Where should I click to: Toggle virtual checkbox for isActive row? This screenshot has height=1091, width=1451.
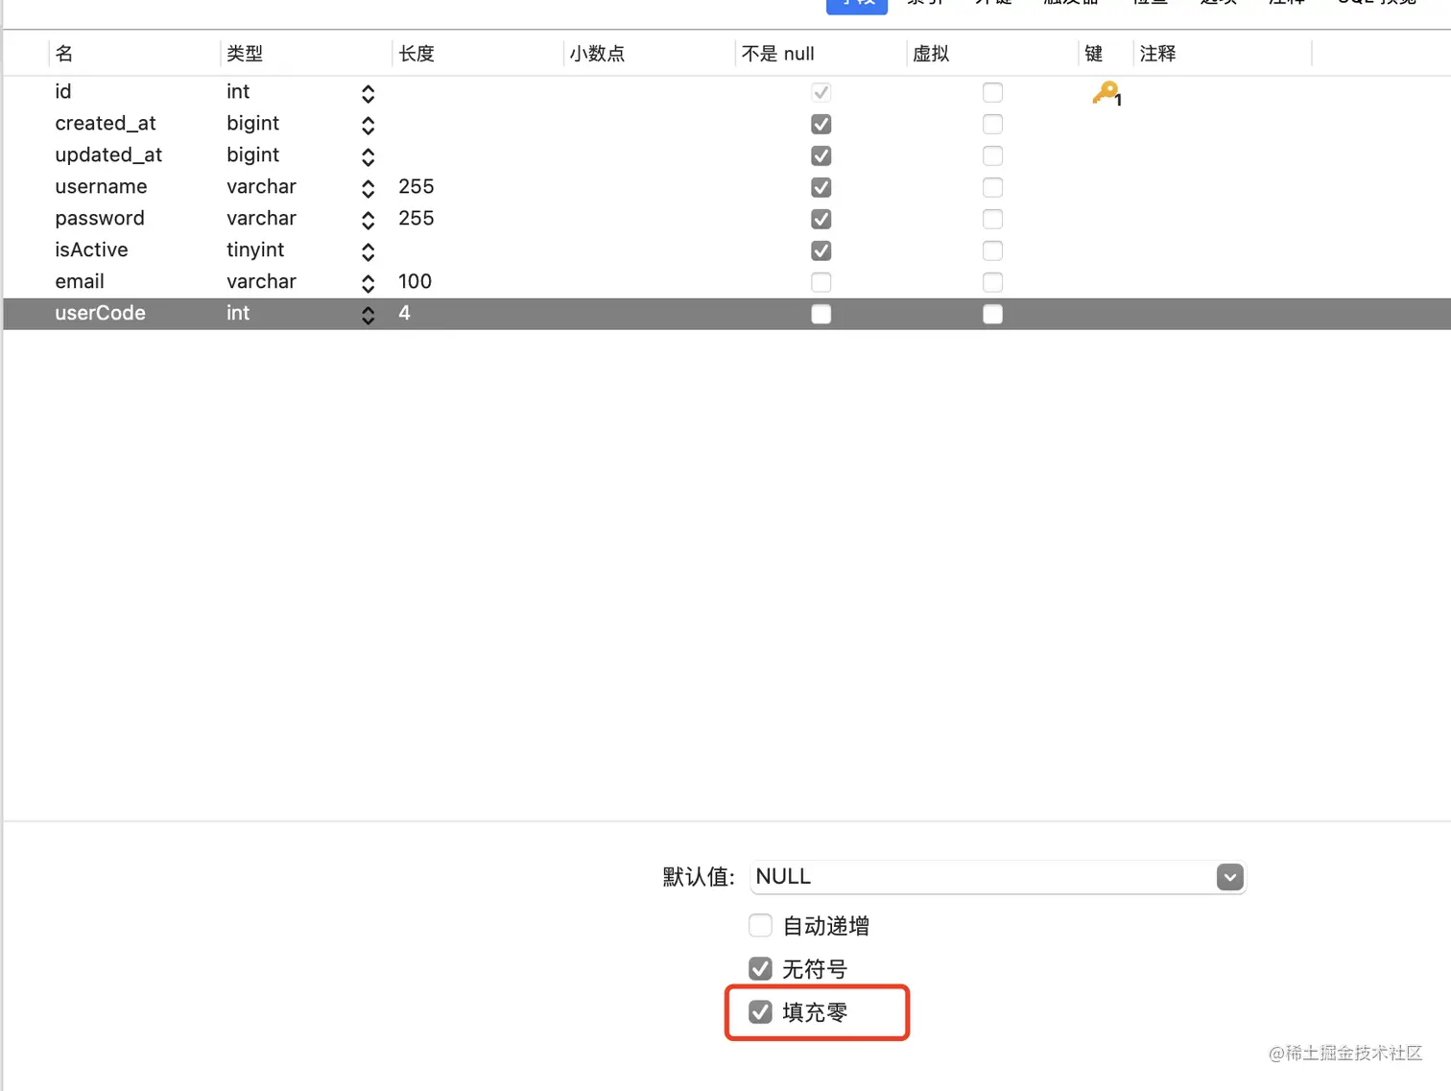pos(992,250)
